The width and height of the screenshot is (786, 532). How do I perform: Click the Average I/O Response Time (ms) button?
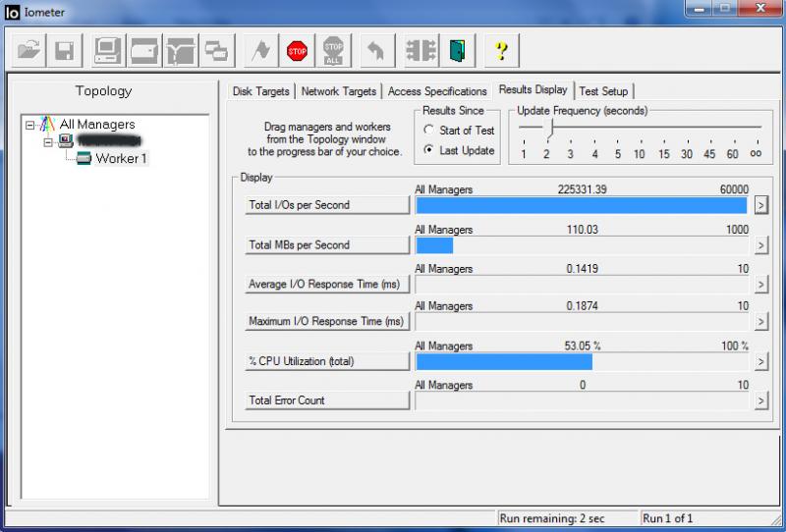coord(327,284)
